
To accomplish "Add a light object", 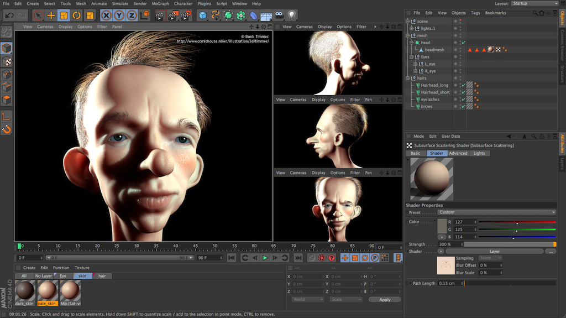I will pos(292,15).
